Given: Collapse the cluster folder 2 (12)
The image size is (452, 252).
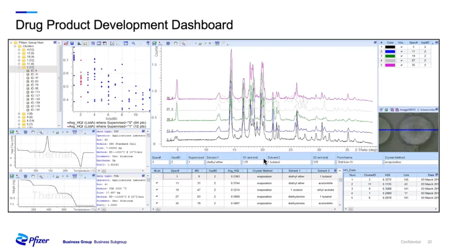Looking at the screenshot, I should pos(19,67).
